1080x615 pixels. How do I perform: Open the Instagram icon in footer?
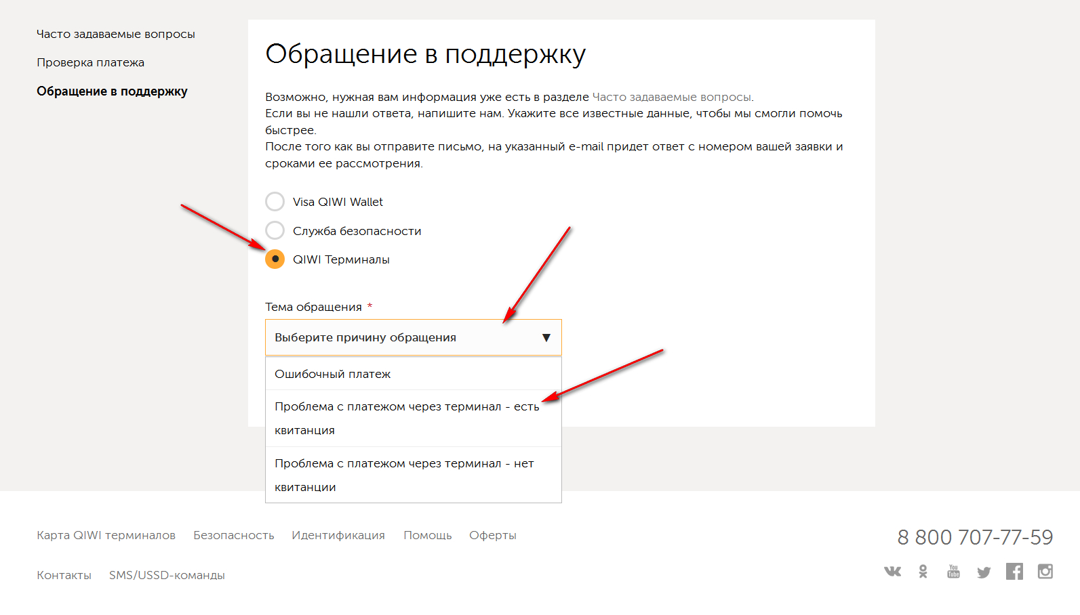click(x=1045, y=571)
